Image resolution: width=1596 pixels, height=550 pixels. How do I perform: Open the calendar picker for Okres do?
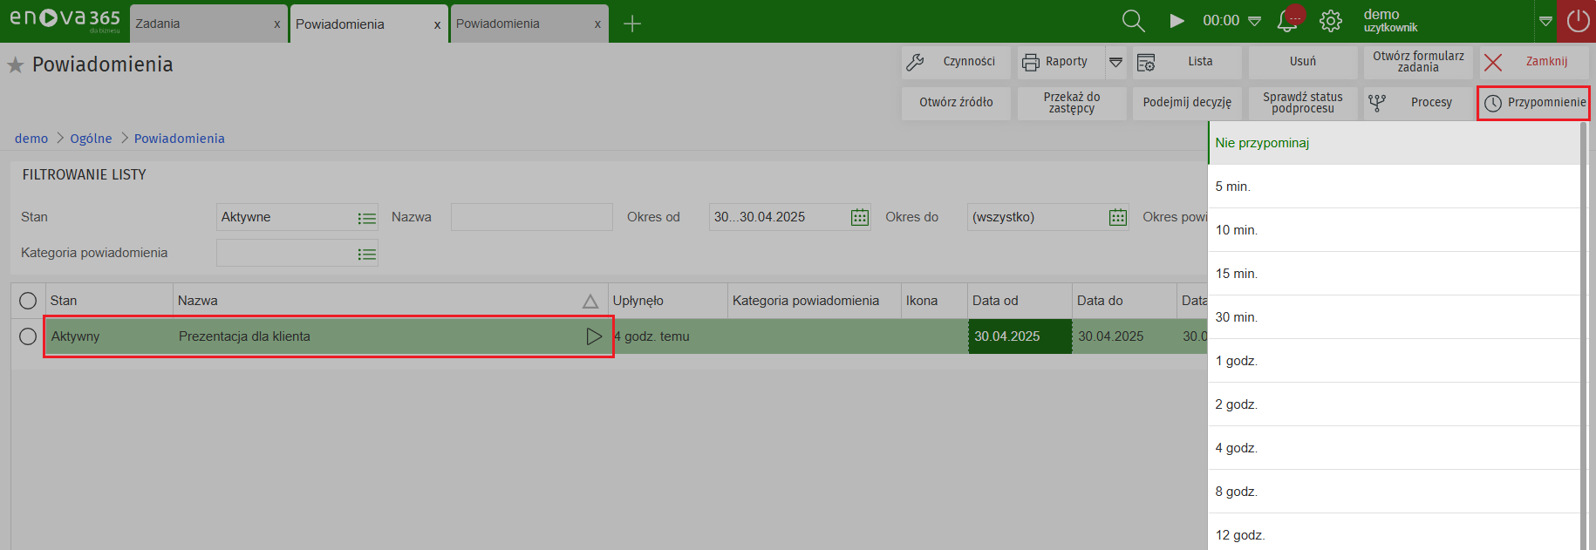coord(1117,217)
